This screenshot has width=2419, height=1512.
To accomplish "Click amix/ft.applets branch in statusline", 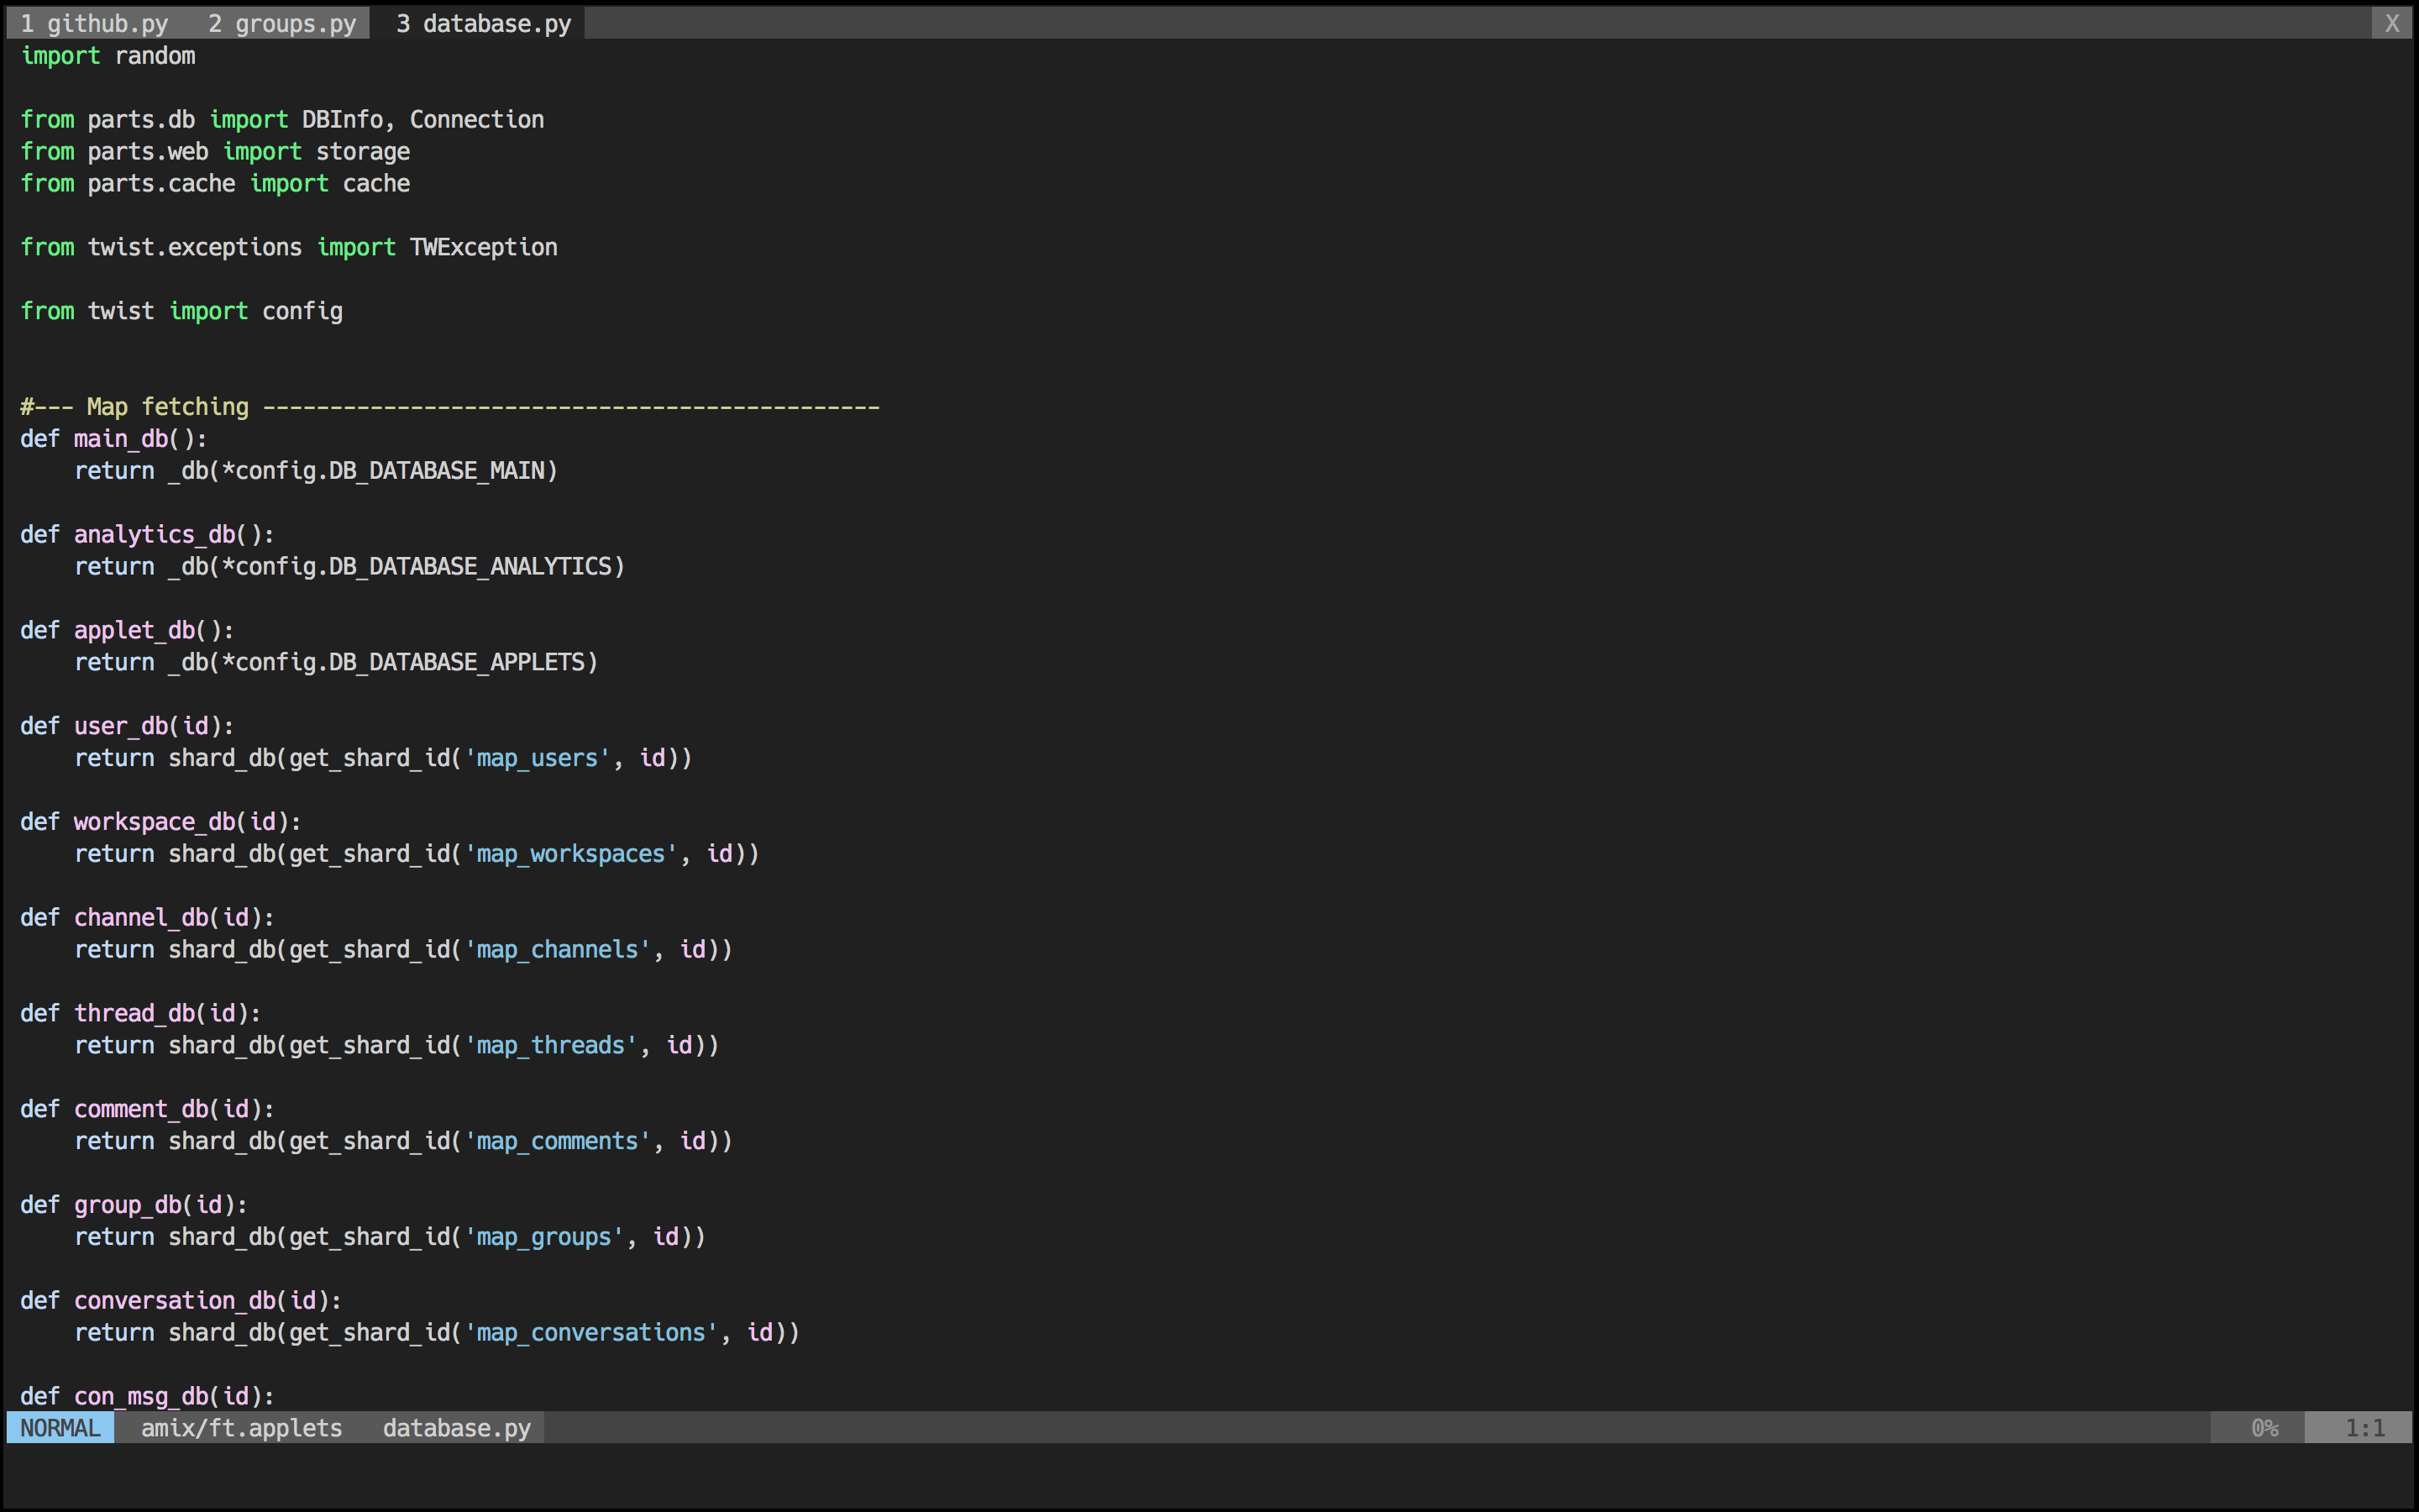I will 241,1428.
